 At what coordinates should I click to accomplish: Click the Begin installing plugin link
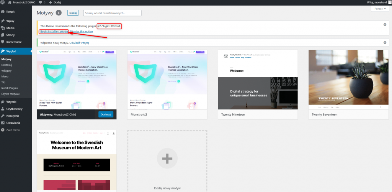tap(54, 32)
